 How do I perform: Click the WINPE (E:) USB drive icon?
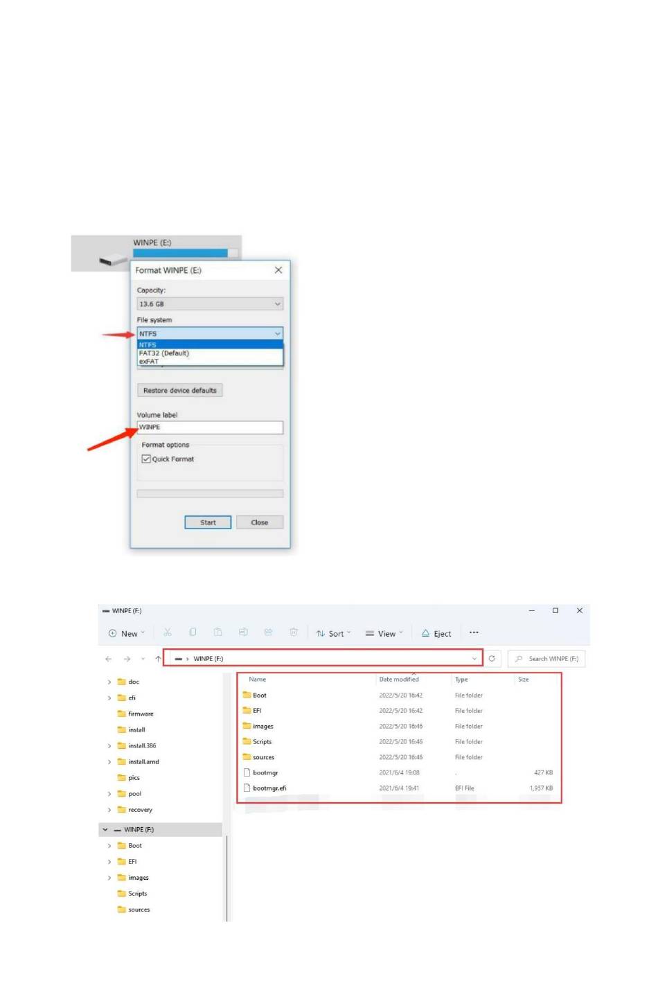(112, 260)
